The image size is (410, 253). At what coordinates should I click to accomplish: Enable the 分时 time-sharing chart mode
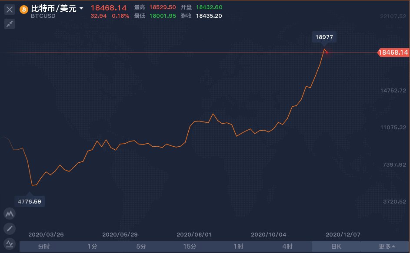(43, 246)
